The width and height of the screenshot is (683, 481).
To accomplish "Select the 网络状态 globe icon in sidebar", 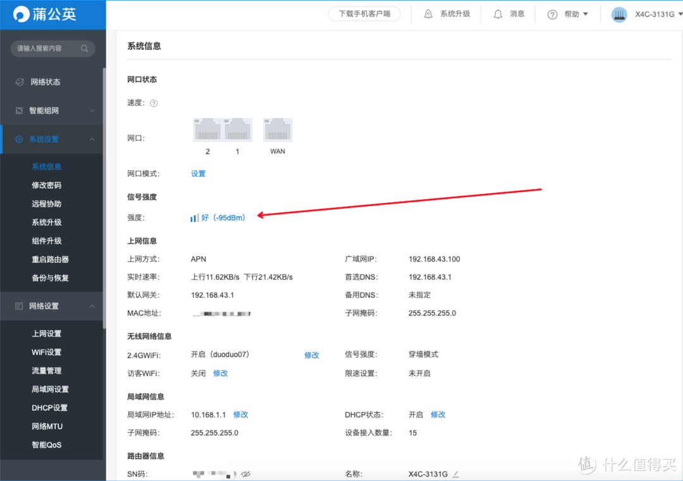I will pyautogui.click(x=18, y=82).
